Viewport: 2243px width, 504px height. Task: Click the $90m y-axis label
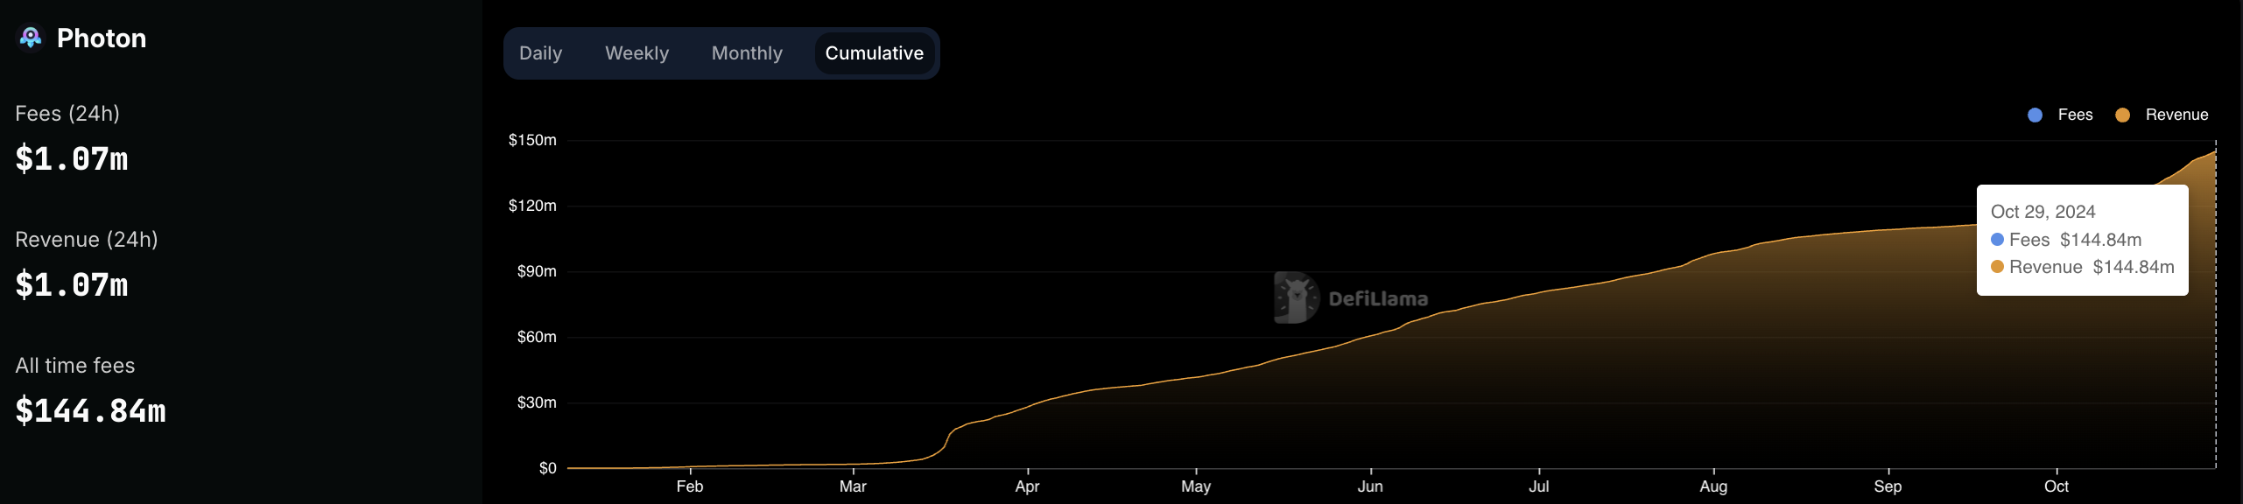[x=536, y=271]
